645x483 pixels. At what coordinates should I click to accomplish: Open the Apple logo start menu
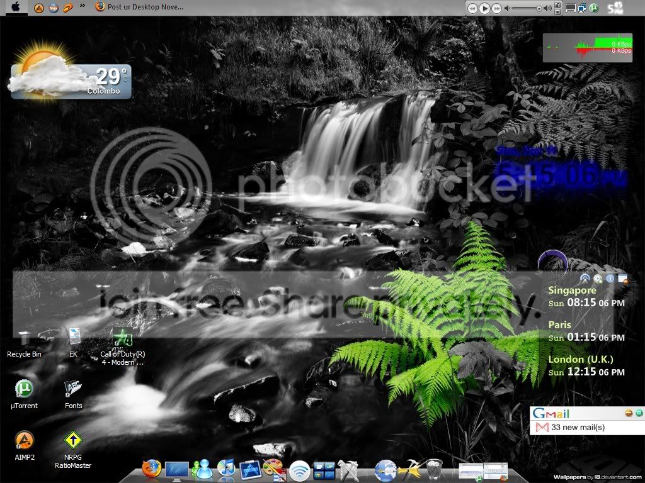point(15,7)
